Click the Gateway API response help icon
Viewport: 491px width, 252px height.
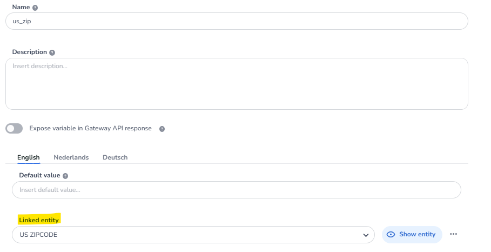point(162,129)
